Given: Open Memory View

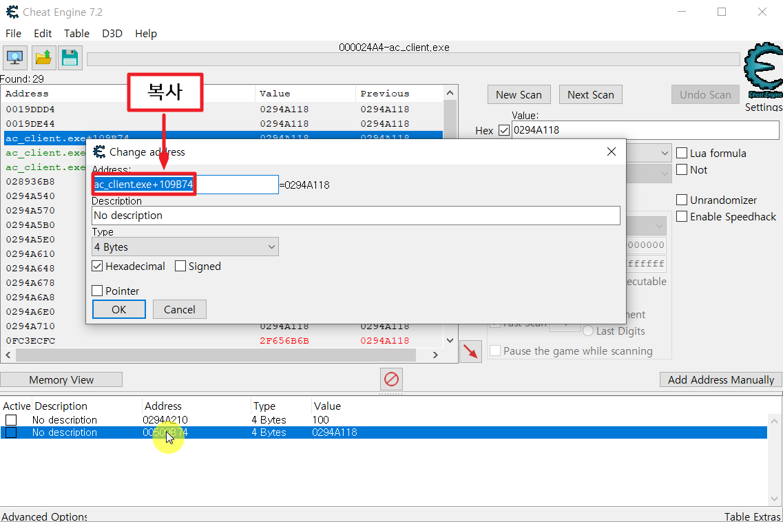Looking at the screenshot, I should tap(61, 379).
